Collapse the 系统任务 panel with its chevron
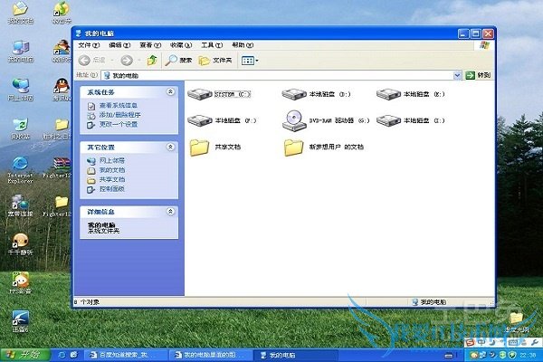 tap(170, 91)
